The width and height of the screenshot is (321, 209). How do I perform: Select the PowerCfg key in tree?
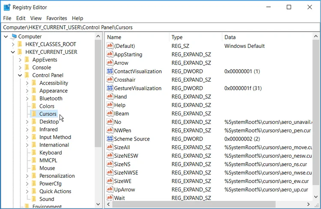[x=51, y=184]
